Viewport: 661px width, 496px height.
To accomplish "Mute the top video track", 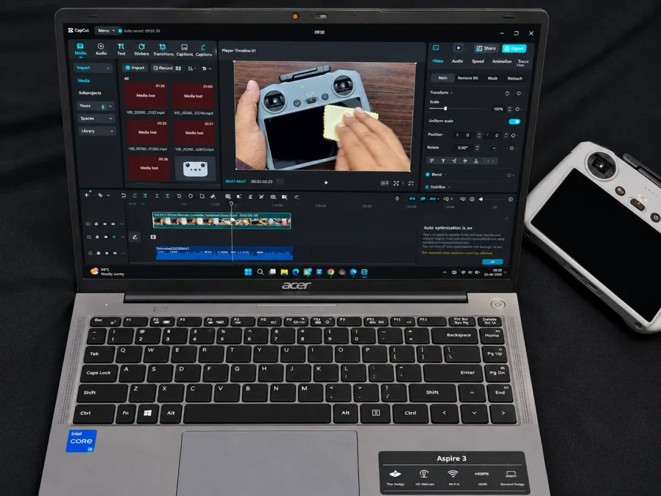I will coord(114,224).
